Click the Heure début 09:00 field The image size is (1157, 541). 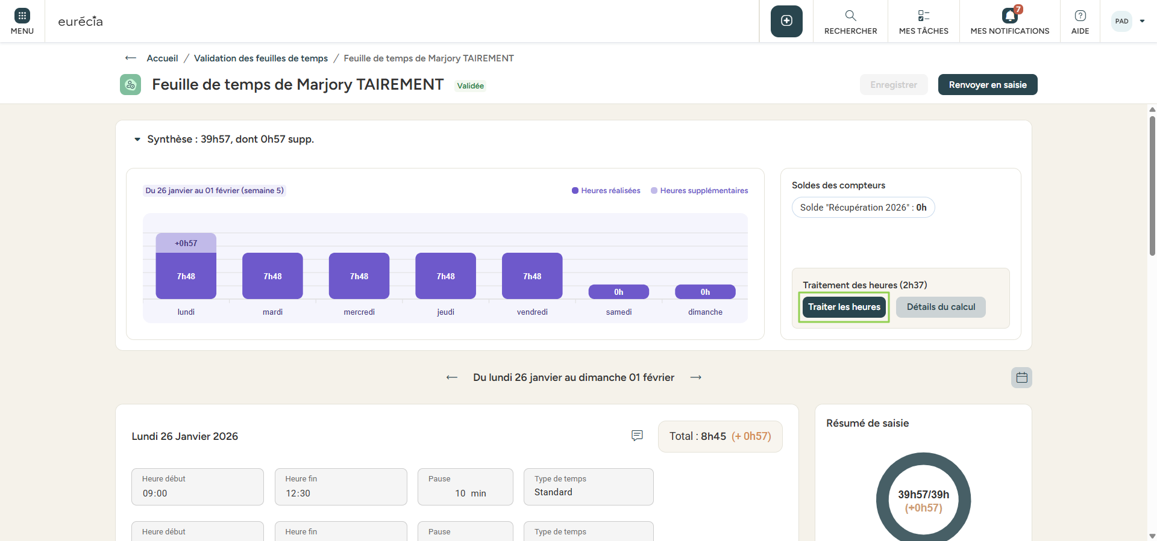pos(197,487)
